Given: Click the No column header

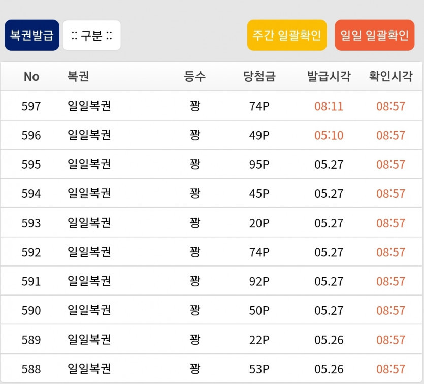Looking at the screenshot, I should point(31,76).
